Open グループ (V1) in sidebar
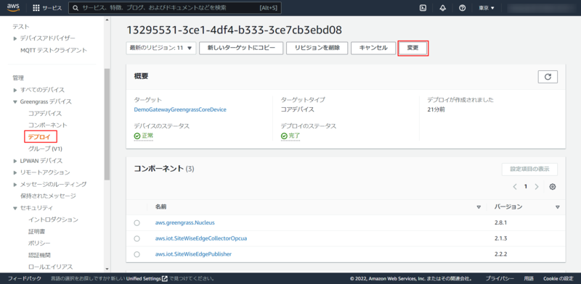Viewport: 581px width, 284px height. click(45, 149)
